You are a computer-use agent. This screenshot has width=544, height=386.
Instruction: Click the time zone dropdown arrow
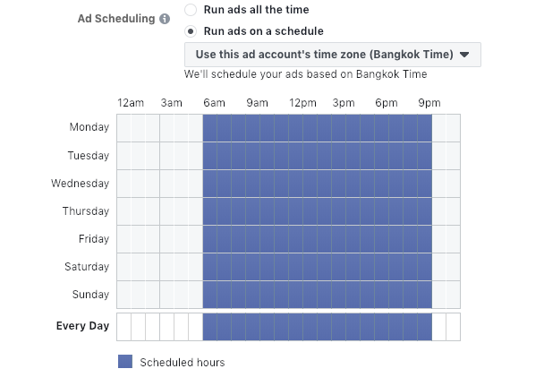pos(464,55)
